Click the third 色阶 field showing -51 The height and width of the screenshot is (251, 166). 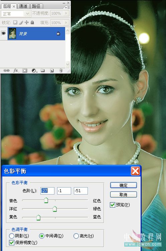click(x=81, y=191)
